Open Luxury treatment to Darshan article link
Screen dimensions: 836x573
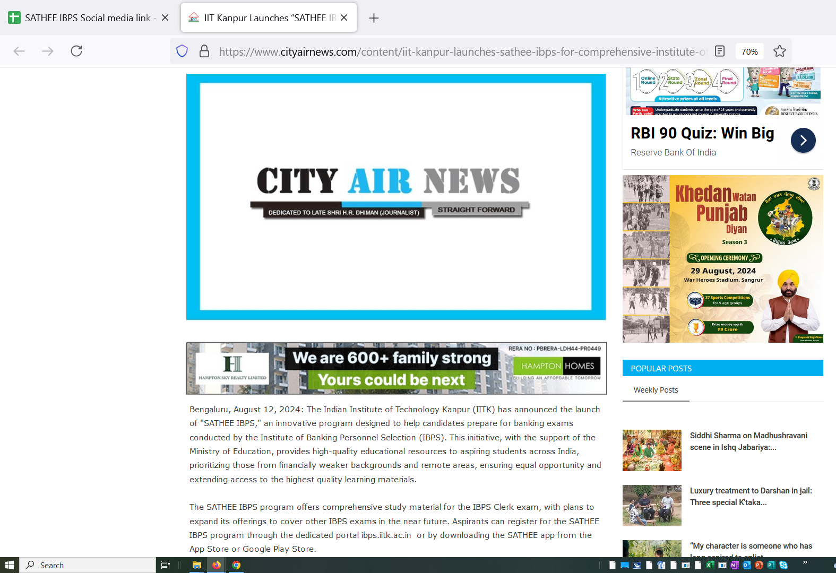(x=751, y=496)
